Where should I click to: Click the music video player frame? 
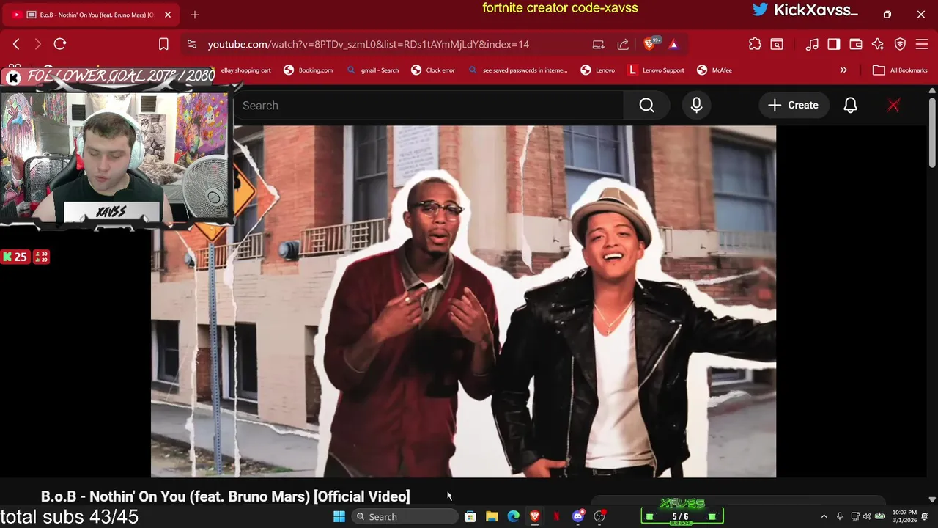(463, 301)
